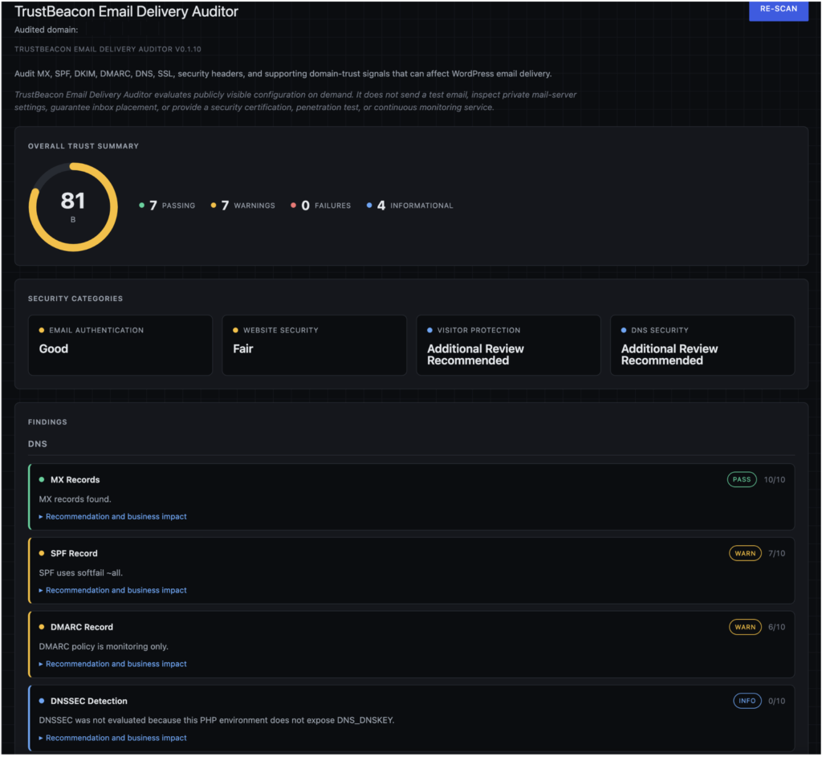
Task: Click the red Failures status dot
Action: click(294, 206)
